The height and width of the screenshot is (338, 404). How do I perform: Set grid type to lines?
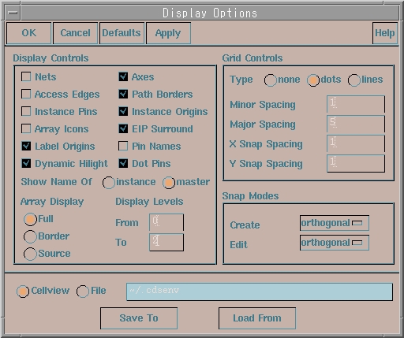click(x=354, y=80)
